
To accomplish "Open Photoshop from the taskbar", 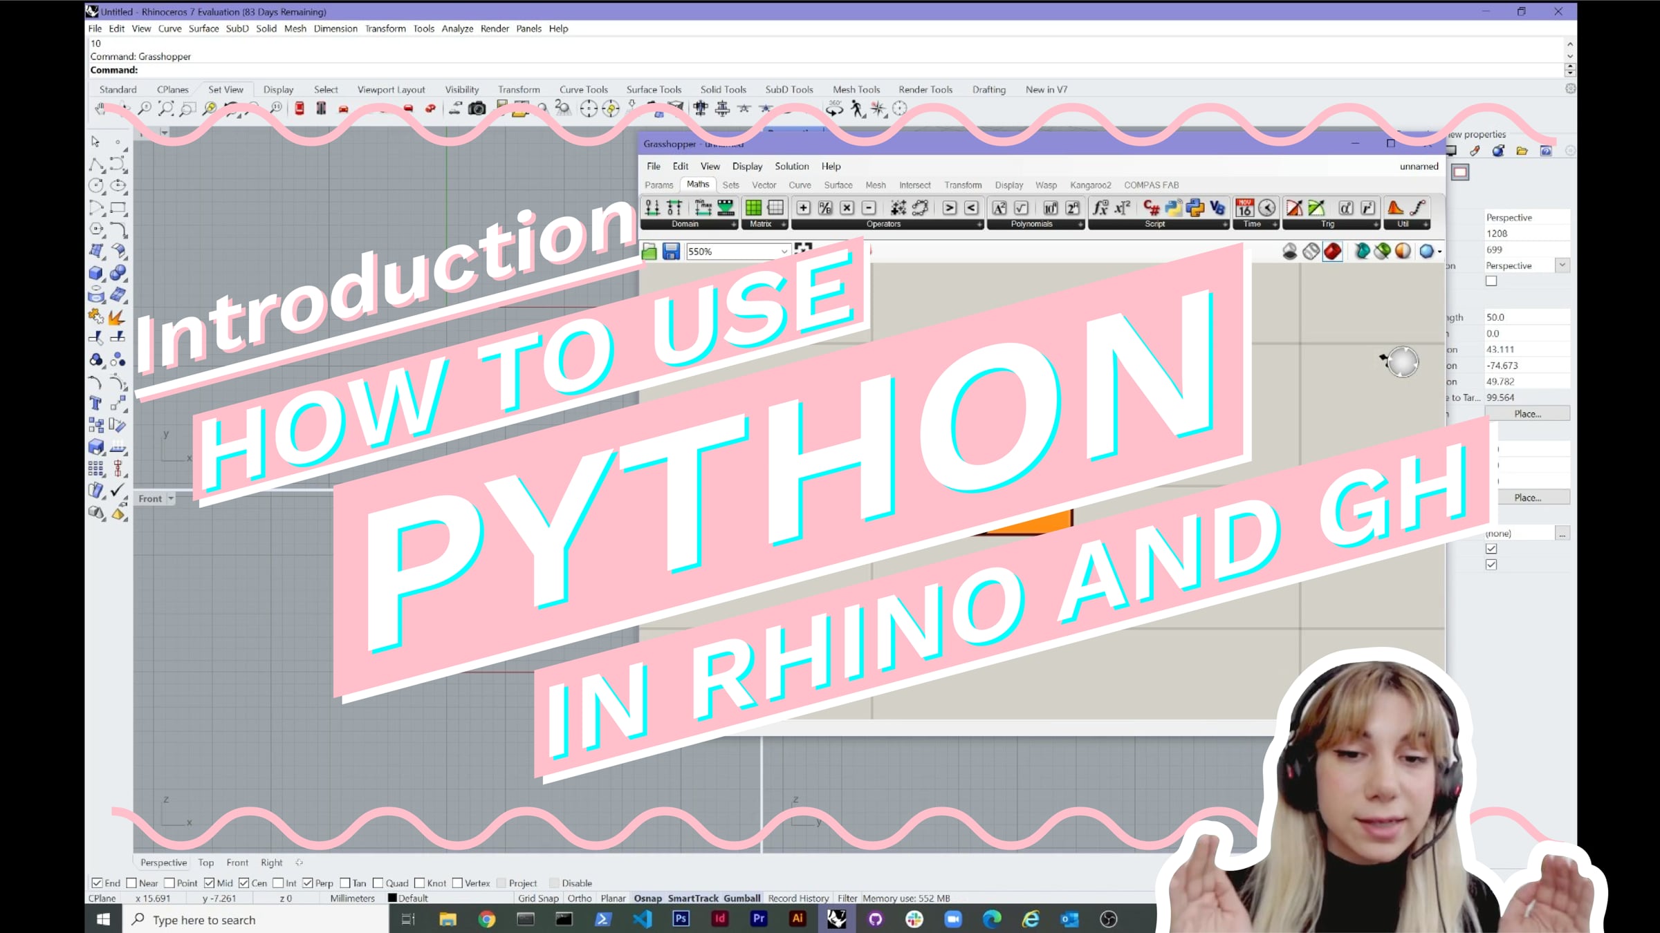I will [x=681, y=919].
